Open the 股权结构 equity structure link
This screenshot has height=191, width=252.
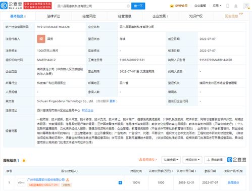coord(148,159)
